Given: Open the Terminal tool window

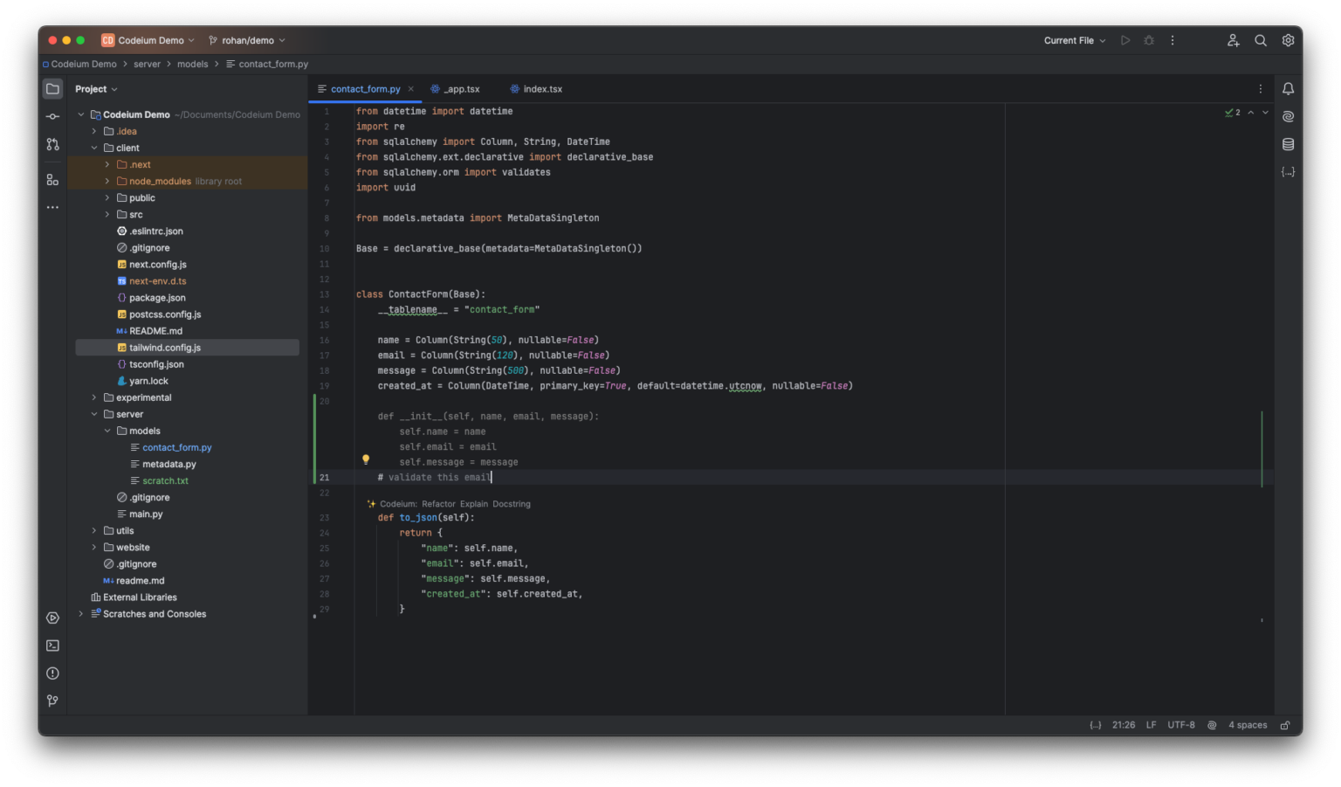Looking at the screenshot, I should [x=53, y=645].
